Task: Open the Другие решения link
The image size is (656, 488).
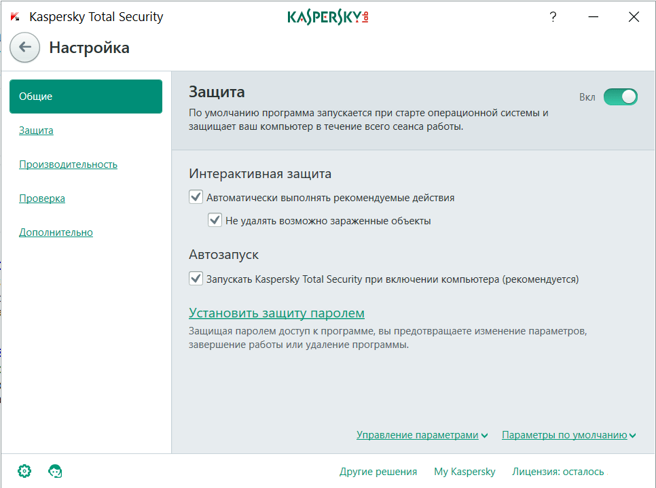Action: (x=378, y=471)
